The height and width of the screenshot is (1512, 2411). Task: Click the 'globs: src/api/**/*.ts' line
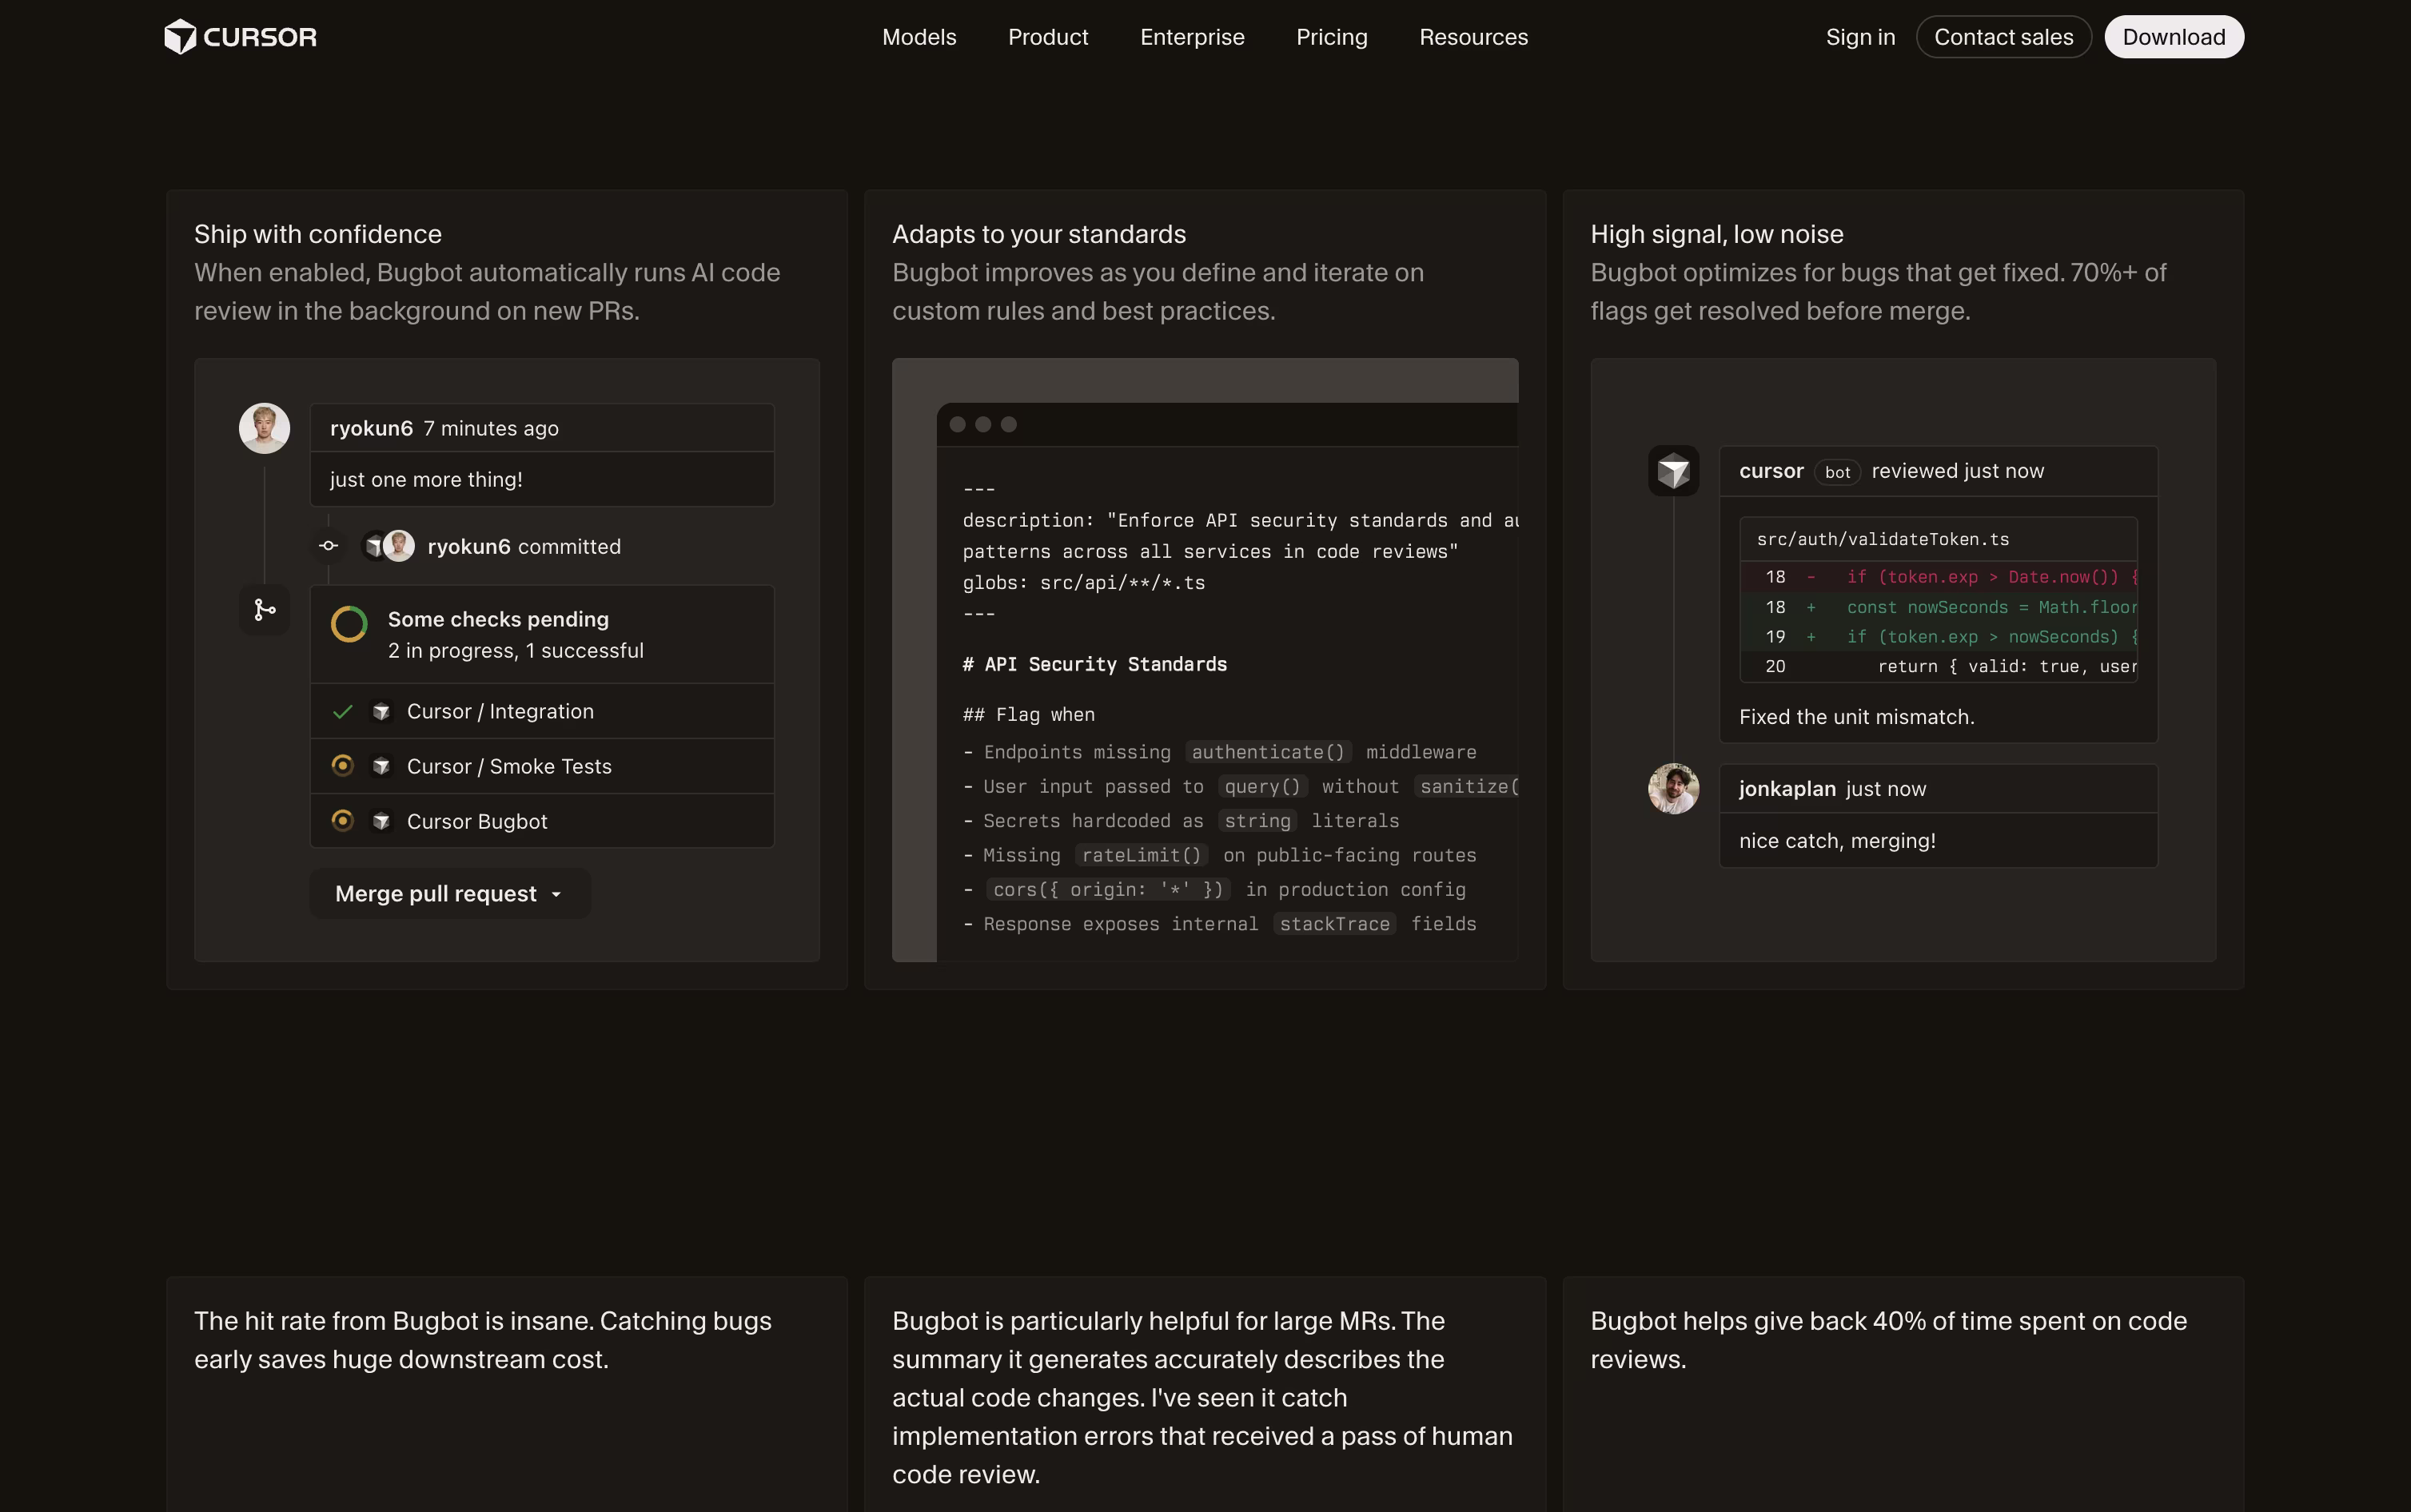1083,583
